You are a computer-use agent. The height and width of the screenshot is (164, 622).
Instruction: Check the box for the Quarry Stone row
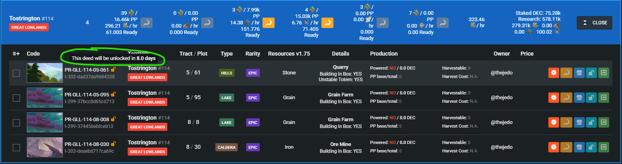pos(16,73)
